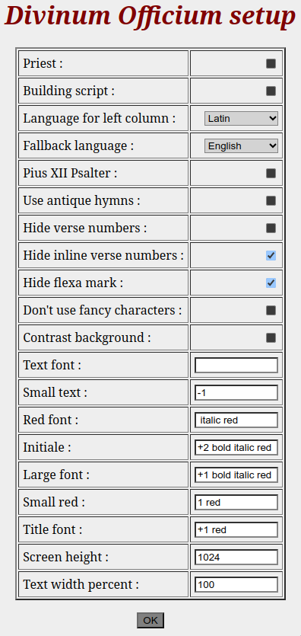Select the Large font input field
Image resolution: width=301 pixels, height=636 pixels.
(236, 475)
